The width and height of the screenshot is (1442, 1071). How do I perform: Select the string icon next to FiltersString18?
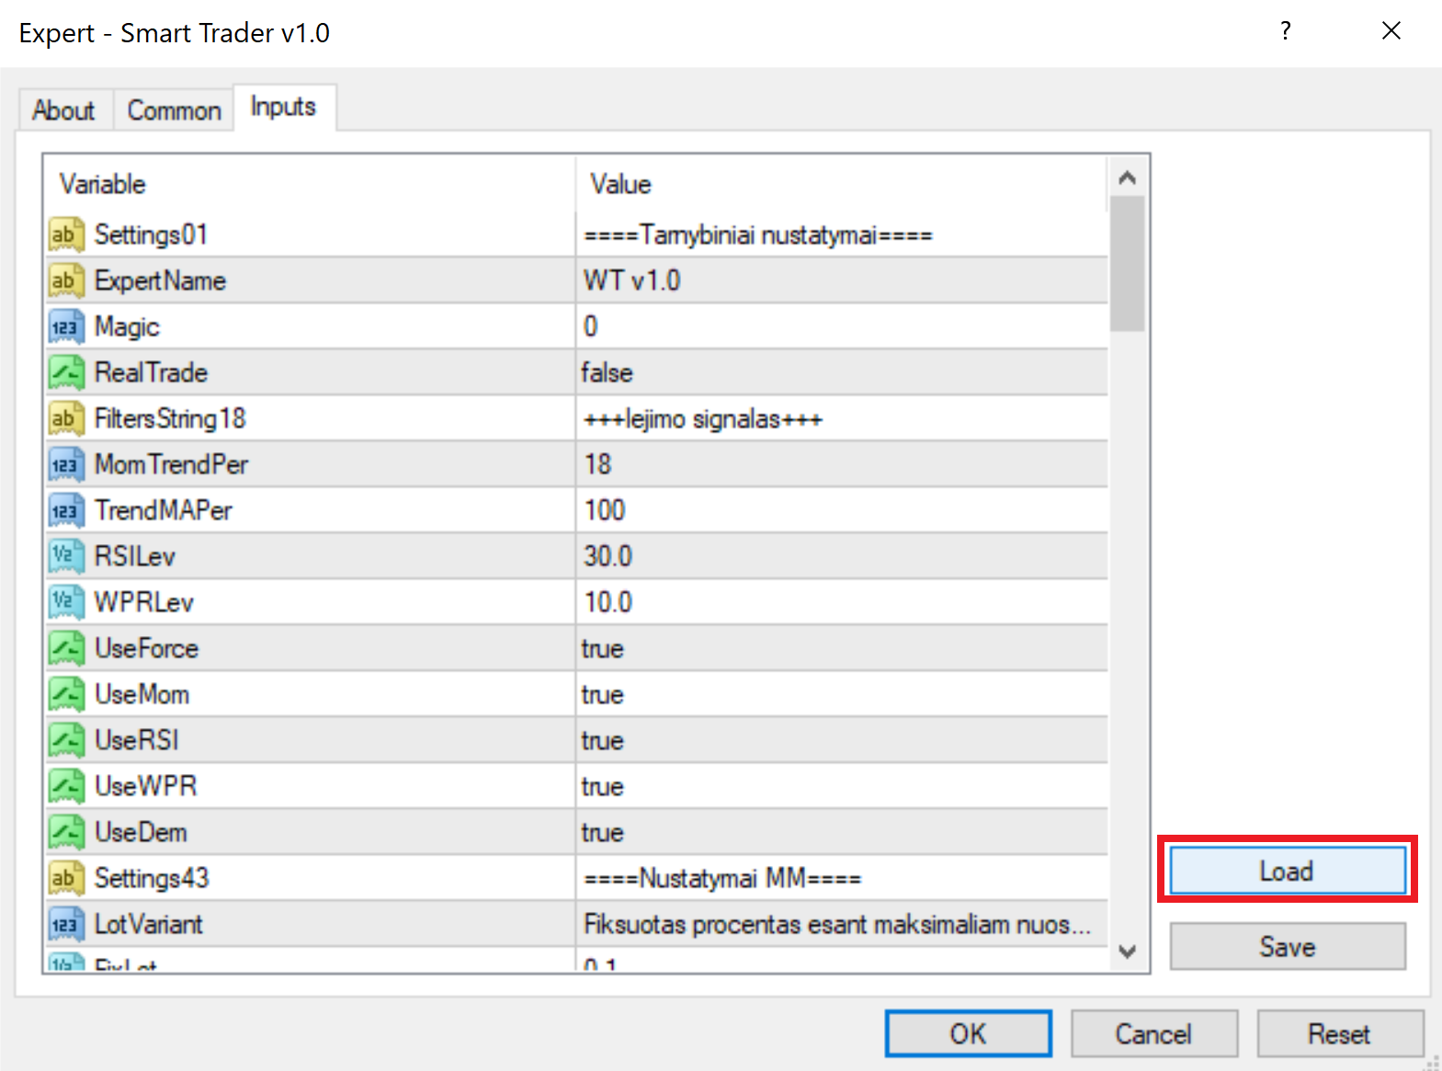[x=66, y=418]
